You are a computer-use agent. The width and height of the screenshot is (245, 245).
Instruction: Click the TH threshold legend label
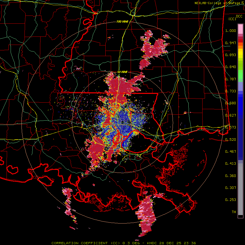coord(234,212)
